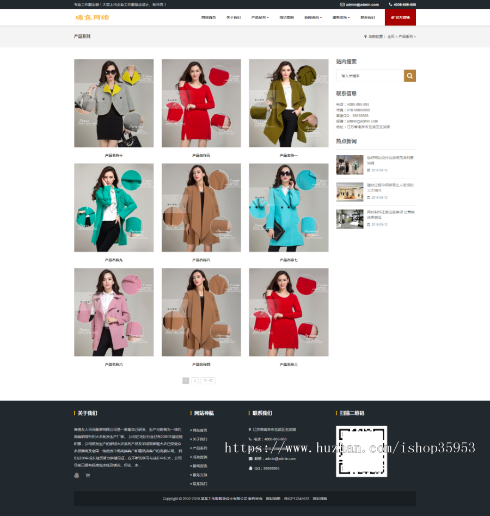Click footer navigation link 产品系列
490x516 pixels.
point(200,448)
